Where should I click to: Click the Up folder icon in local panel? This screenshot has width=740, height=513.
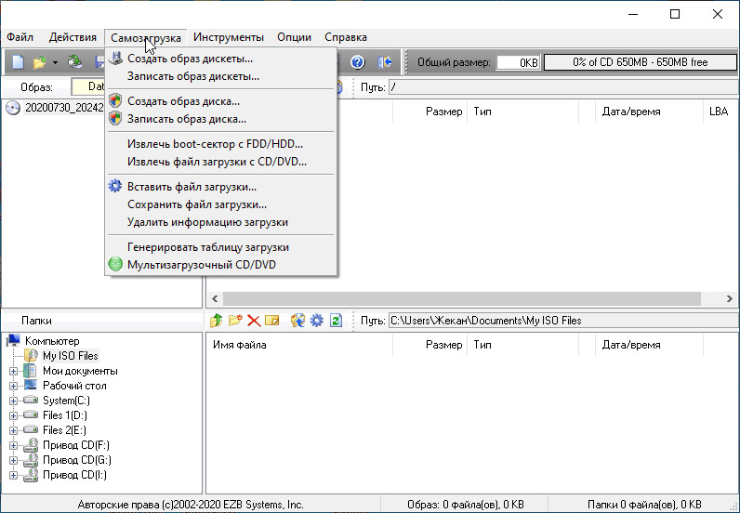pos(217,321)
